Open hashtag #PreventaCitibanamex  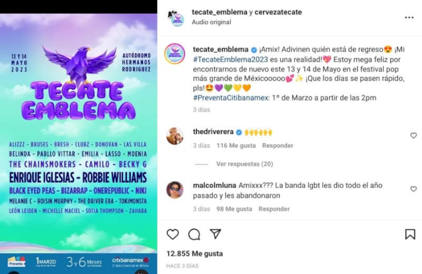pos(231,98)
